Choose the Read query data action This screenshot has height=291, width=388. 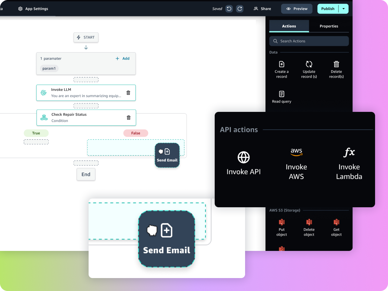tap(282, 96)
